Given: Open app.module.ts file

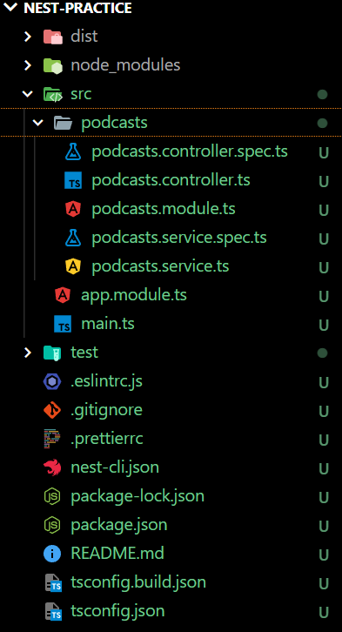Looking at the screenshot, I should click(134, 295).
